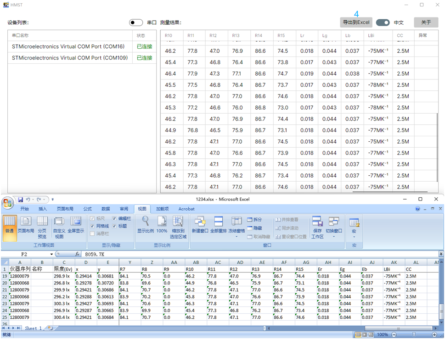The width and height of the screenshot is (445, 339).
Task: Open the name box dropdown arrow
Action: click(x=51, y=254)
